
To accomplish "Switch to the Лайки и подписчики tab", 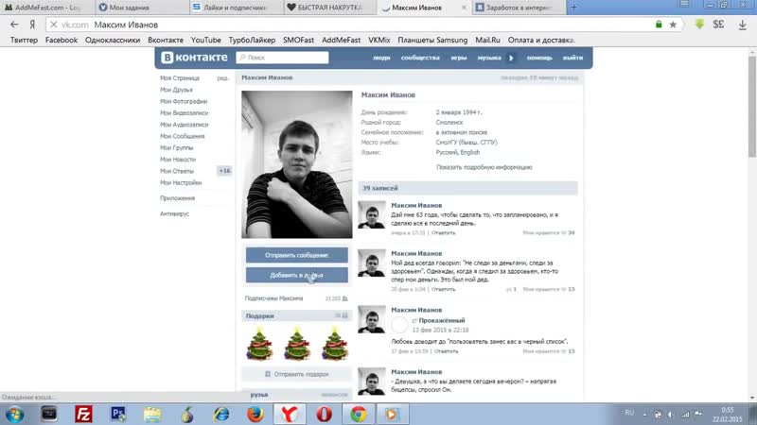I will [236, 8].
